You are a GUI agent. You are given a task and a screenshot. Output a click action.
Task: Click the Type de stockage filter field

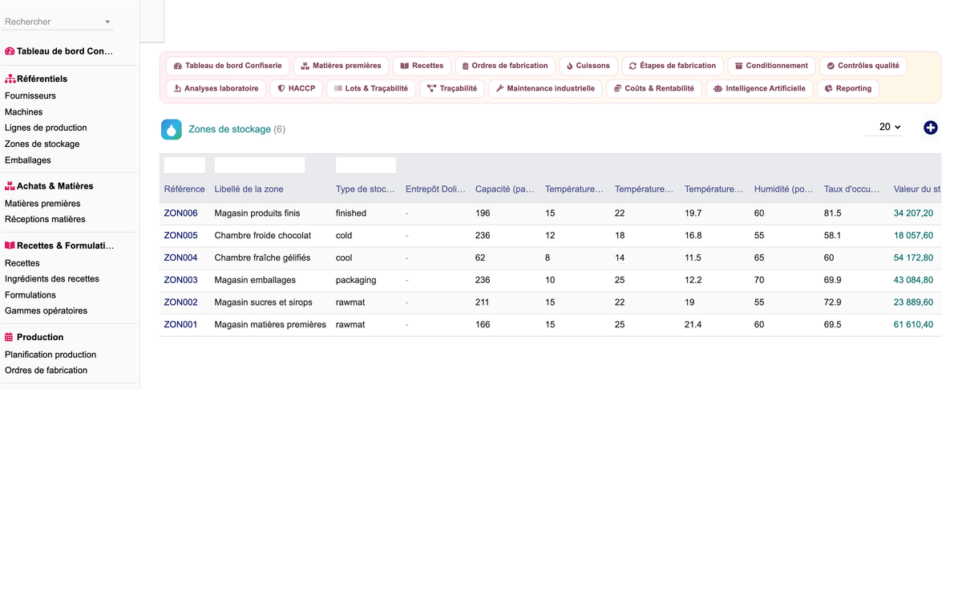[x=366, y=165]
